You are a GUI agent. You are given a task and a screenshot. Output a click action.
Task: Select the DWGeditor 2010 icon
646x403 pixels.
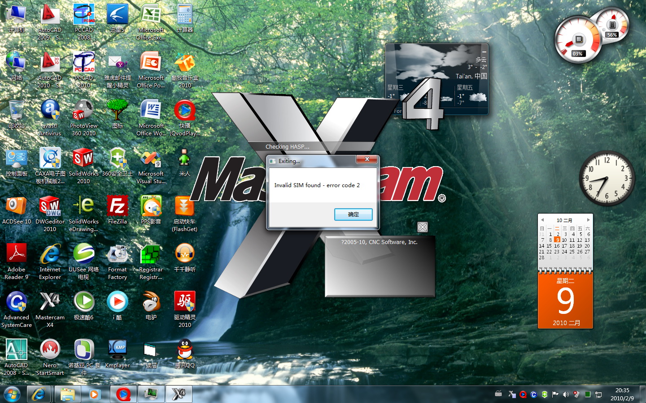click(x=50, y=214)
